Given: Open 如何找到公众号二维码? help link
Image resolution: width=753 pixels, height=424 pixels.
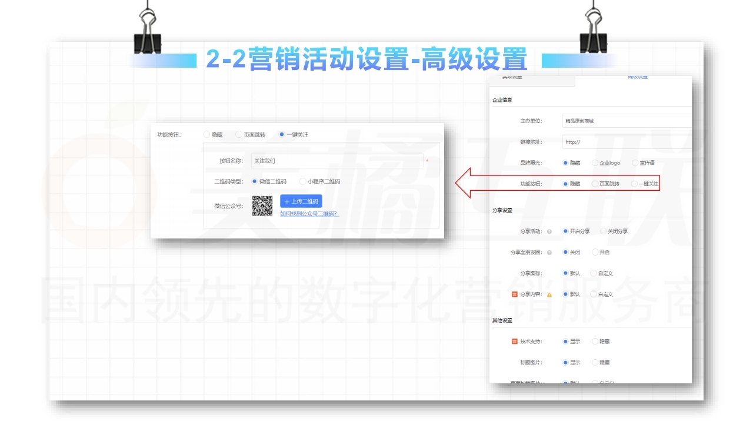Looking at the screenshot, I should pyautogui.click(x=309, y=214).
